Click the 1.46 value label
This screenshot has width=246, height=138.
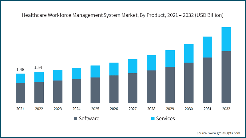tap(20, 70)
